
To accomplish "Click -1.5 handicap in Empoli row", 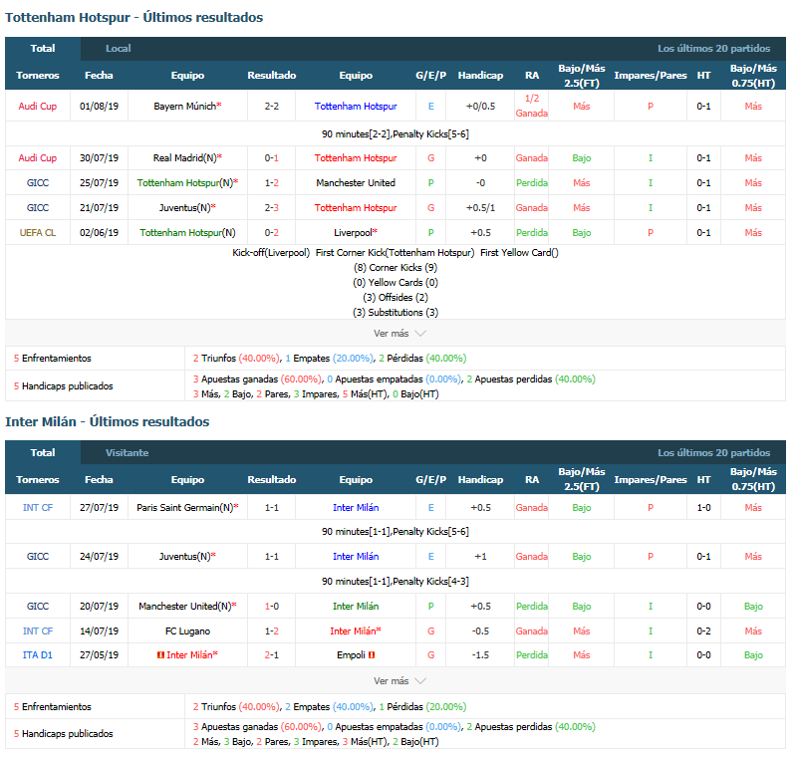I will pos(480,655).
